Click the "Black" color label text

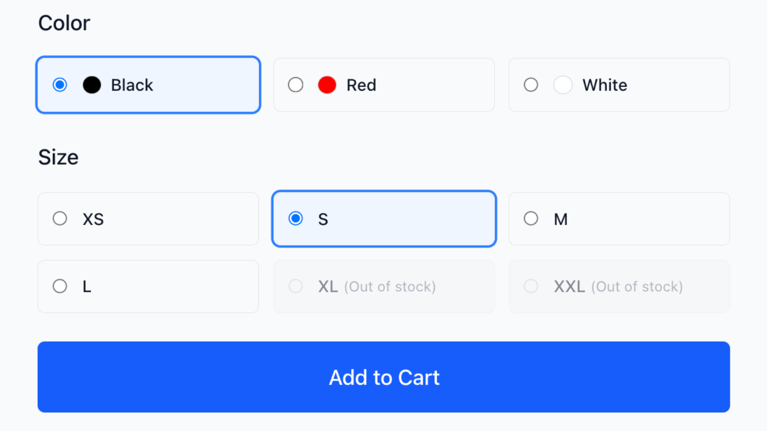[x=132, y=85]
